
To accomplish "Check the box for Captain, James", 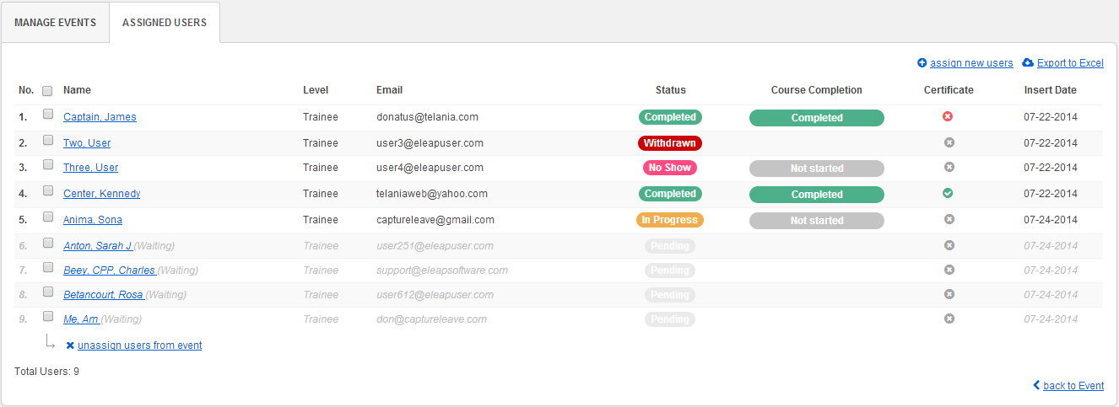I will point(48,115).
